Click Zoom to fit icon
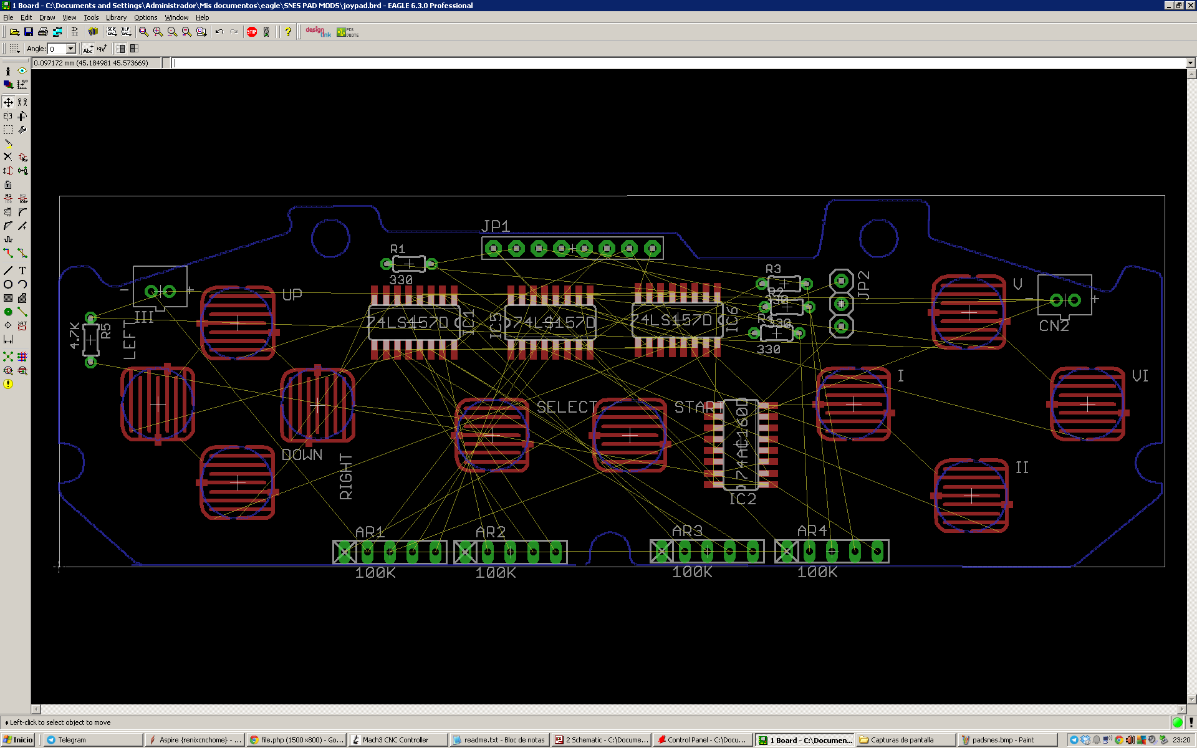Image resolution: width=1197 pixels, height=748 pixels. [143, 32]
